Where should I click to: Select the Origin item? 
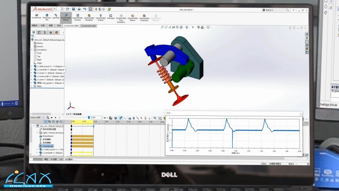pyautogui.click(x=38, y=63)
